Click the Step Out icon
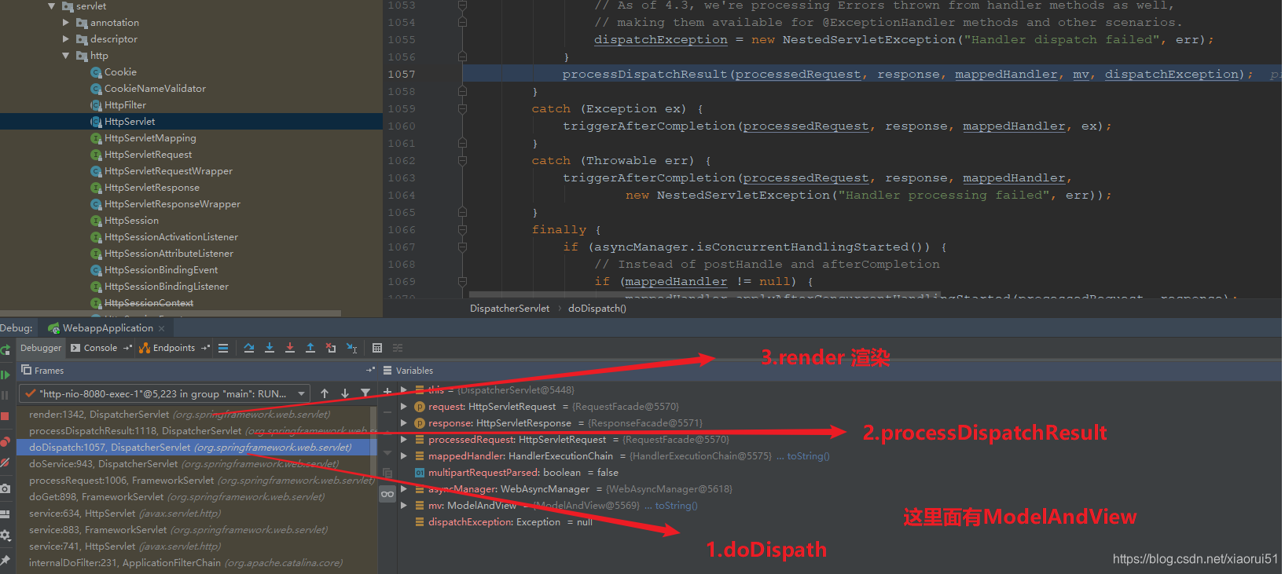1285x574 pixels. pos(310,348)
